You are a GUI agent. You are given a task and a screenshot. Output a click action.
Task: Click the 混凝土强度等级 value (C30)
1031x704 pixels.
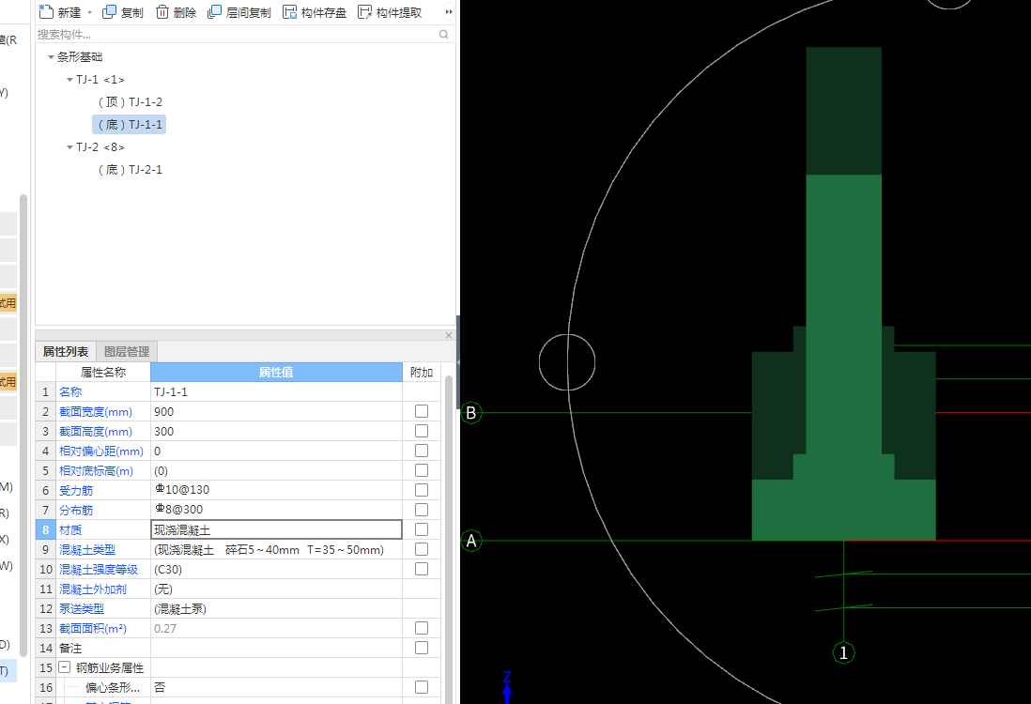(276, 569)
